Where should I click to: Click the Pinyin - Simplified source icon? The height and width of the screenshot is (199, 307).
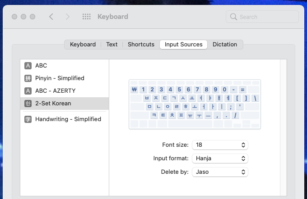28,78
